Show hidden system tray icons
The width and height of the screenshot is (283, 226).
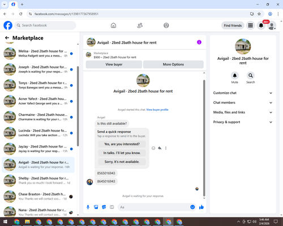(238, 221)
